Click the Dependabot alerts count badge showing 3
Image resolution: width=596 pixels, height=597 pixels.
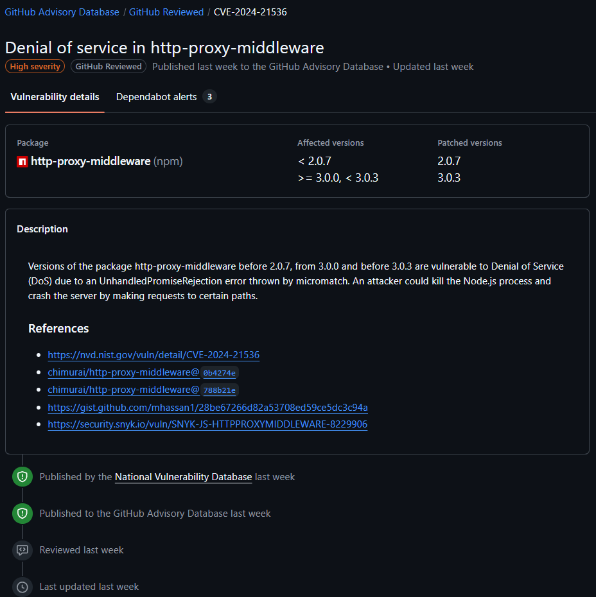tap(209, 96)
